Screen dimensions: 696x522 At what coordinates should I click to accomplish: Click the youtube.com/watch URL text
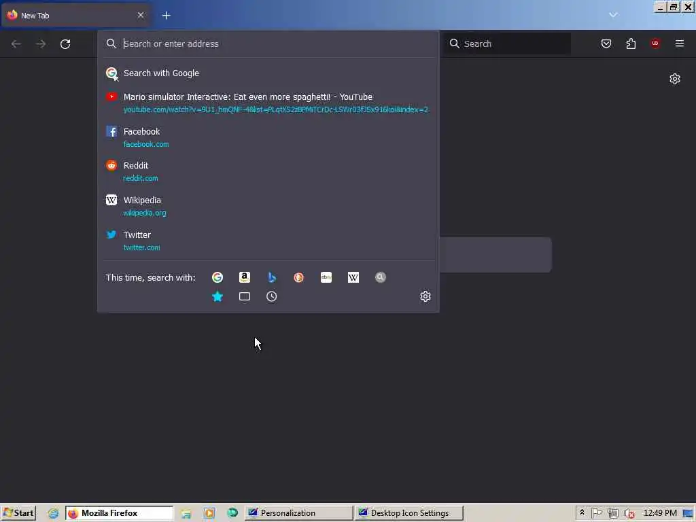pyautogui.click(x=276, y=109)
